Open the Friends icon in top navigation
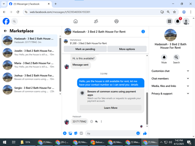 tap(96, 21)
